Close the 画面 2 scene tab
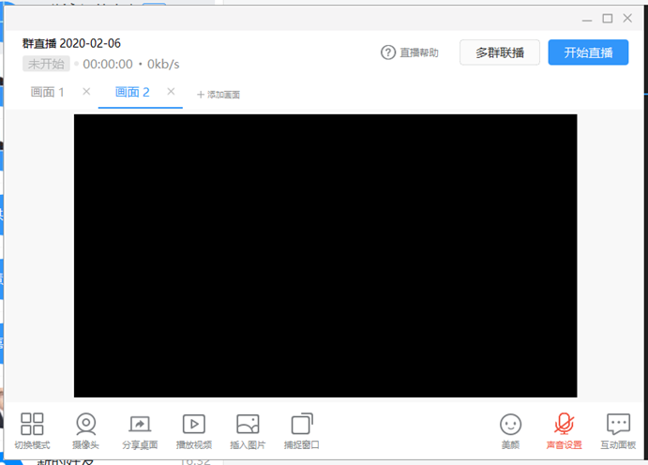 [x=171, y=92]
